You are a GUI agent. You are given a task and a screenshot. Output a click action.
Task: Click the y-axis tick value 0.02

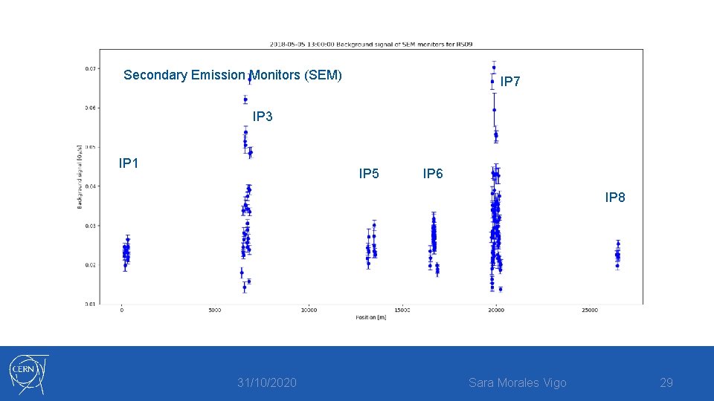click(x=90, y=265)
